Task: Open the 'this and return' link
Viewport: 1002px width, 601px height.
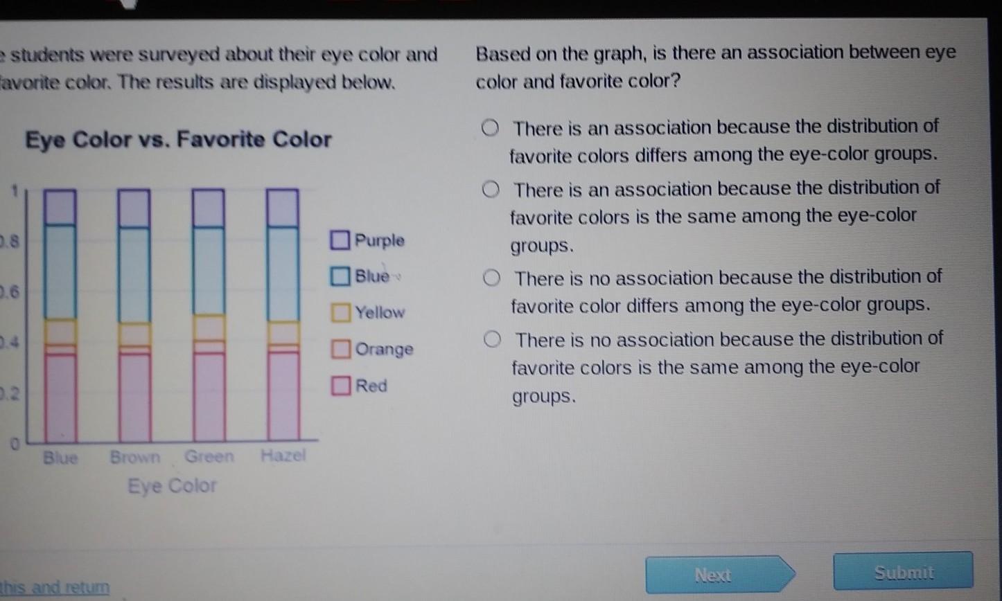Action: [55, 588]
